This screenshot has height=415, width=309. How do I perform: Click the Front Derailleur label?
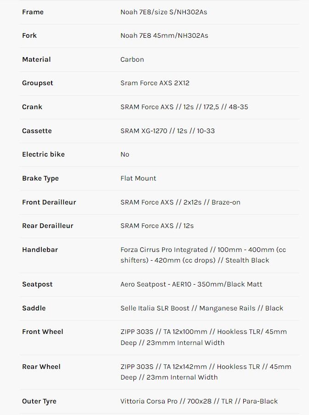49,202
